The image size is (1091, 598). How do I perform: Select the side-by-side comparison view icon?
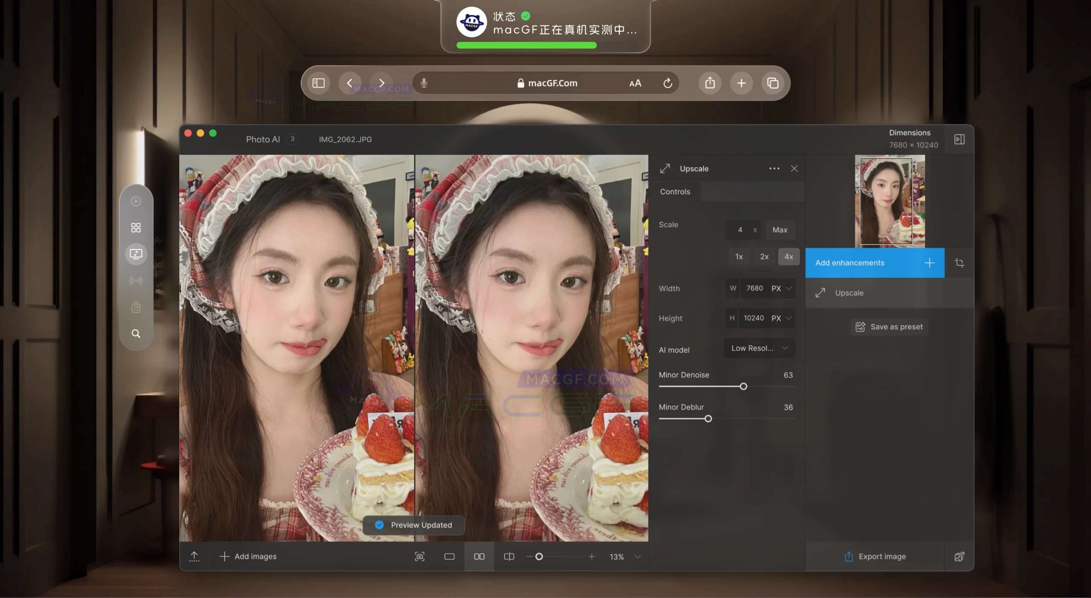click(x=479, y=557)
